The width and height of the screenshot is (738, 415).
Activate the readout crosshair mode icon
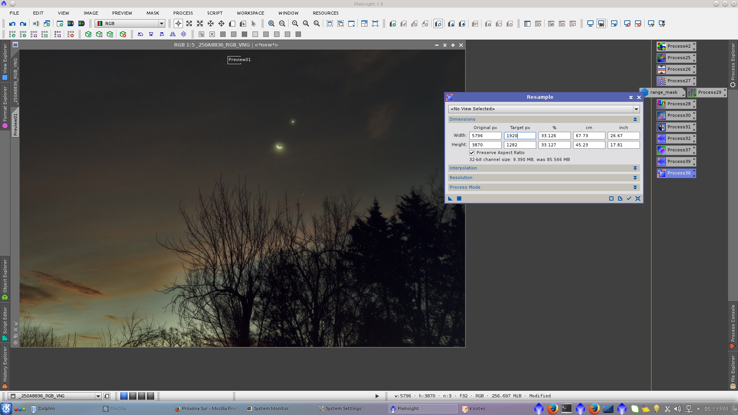[x=178, y=24]
